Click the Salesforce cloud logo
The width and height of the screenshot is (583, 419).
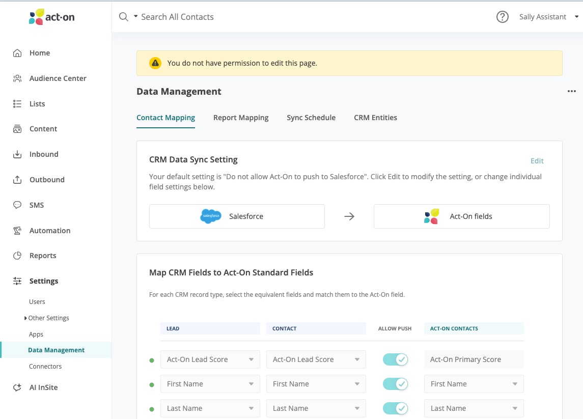pyautogui.click(x=211, y=216)
